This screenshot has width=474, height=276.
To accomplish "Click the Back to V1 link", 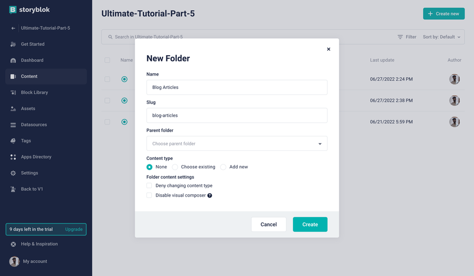I will pyautogui.click(x=32, y=189).
